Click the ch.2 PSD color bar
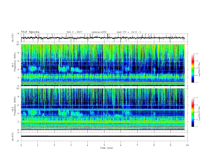Image resolution: width=211 pixels, height=163 pixels. (193, 112)
